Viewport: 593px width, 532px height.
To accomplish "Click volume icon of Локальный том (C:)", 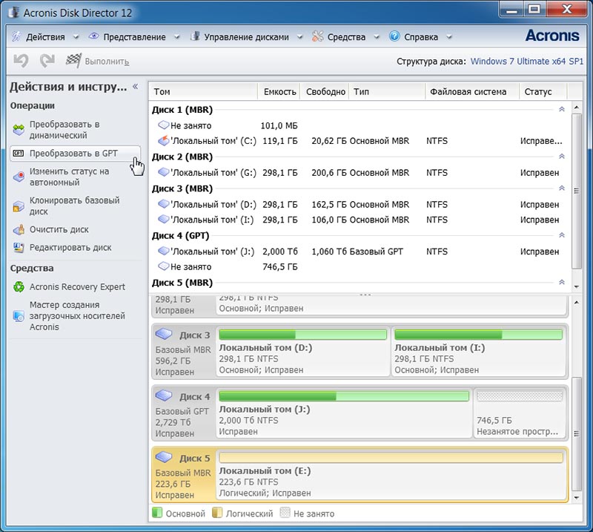I will [x=163, y=140].
